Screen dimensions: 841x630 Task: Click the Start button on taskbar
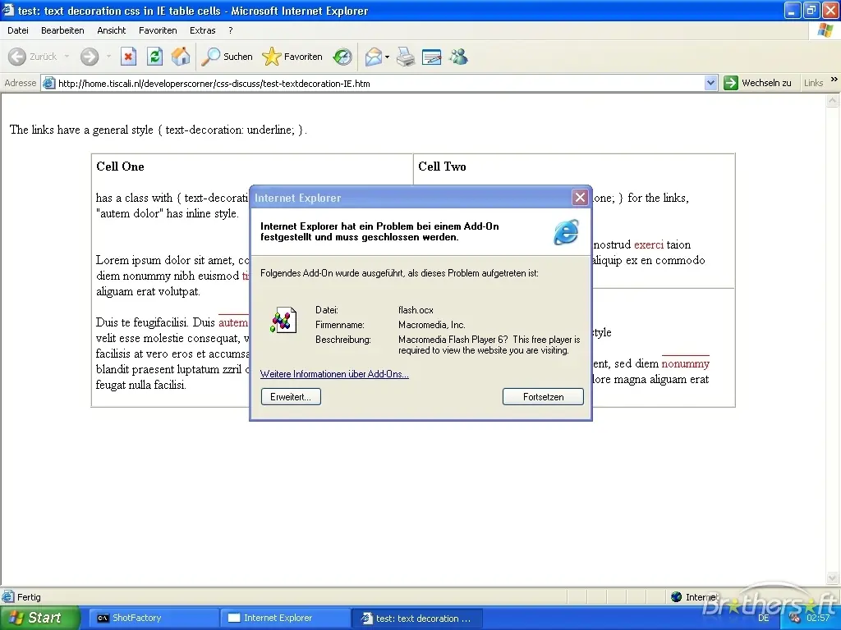coord(39,618)
